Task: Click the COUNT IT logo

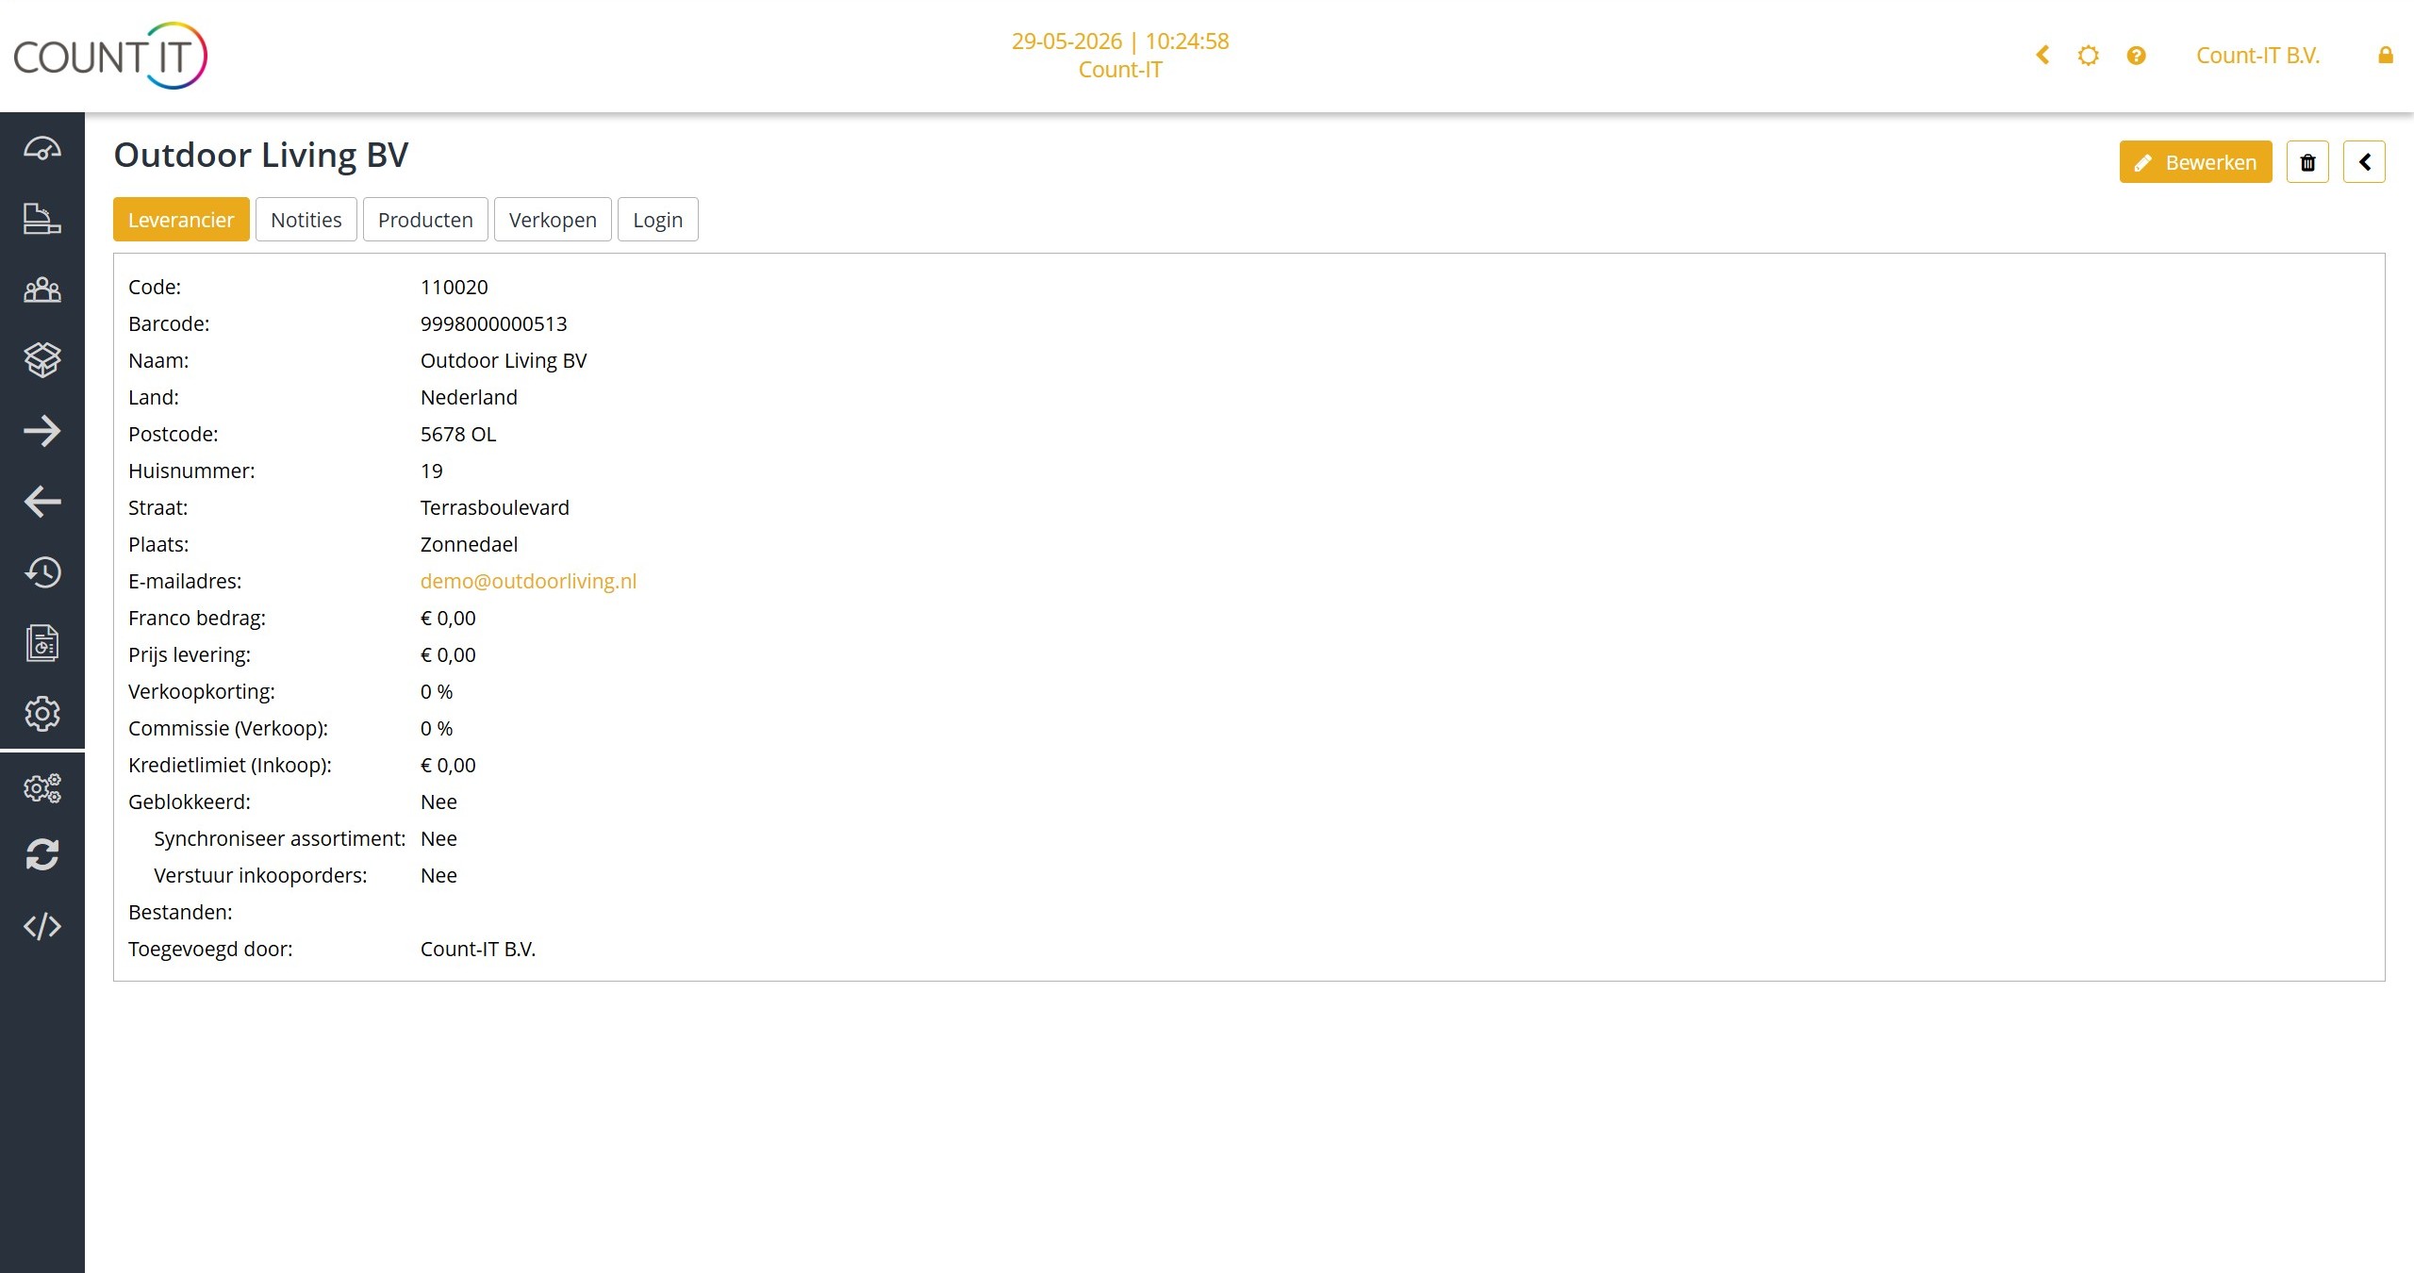Action: (110, 56)
